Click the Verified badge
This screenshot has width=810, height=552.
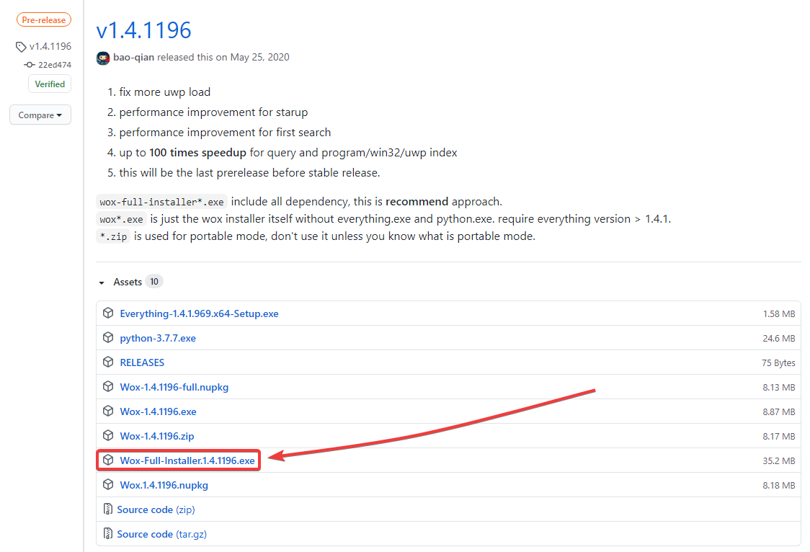click(x=50, y=84)
